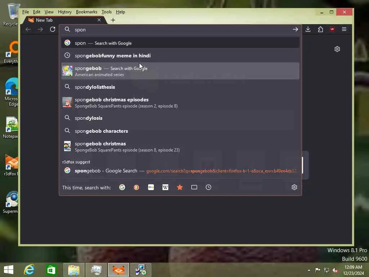Search this time with Wikipedia icon
Image resolution: width=369 pixels, height=277 pixels.
[165, 187]
